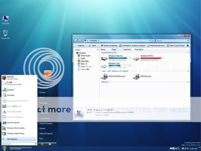The width and height of the screenshot is (201, 151).
Task: Open the Computer desktop icon
Action: [x=5, y=20]
